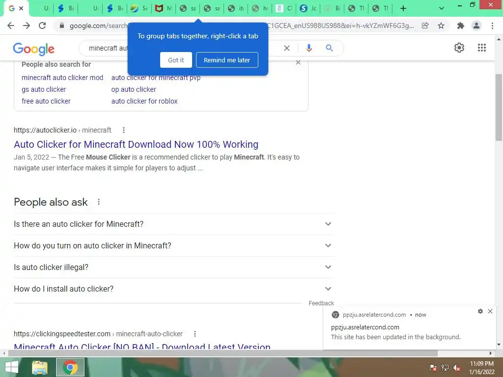Viewport: 503px width, 377px height.
Task: Open File Explorer from taskbar
Action: pos(40,367)
